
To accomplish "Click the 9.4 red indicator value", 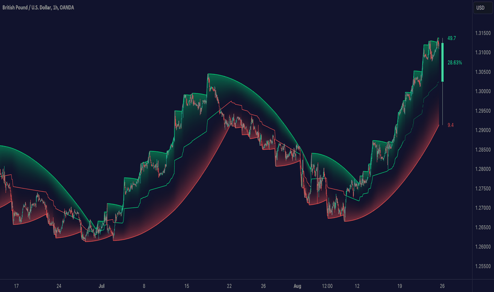I will coord(451,125).
